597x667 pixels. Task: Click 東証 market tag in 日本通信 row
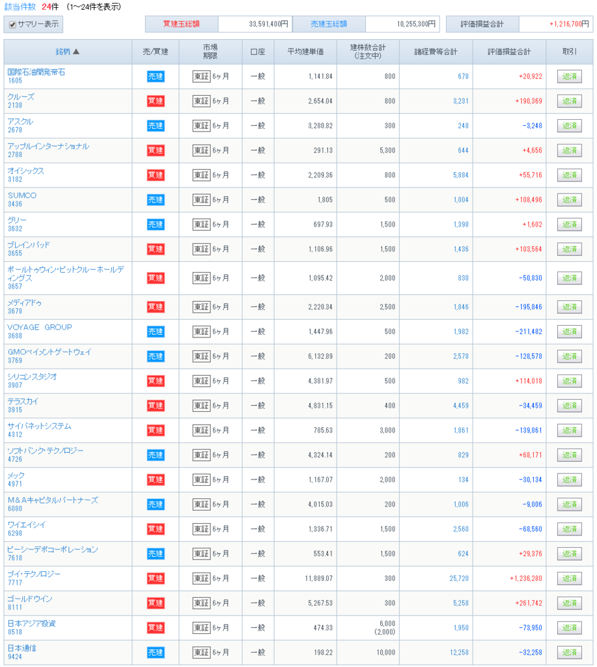(202, 653)
